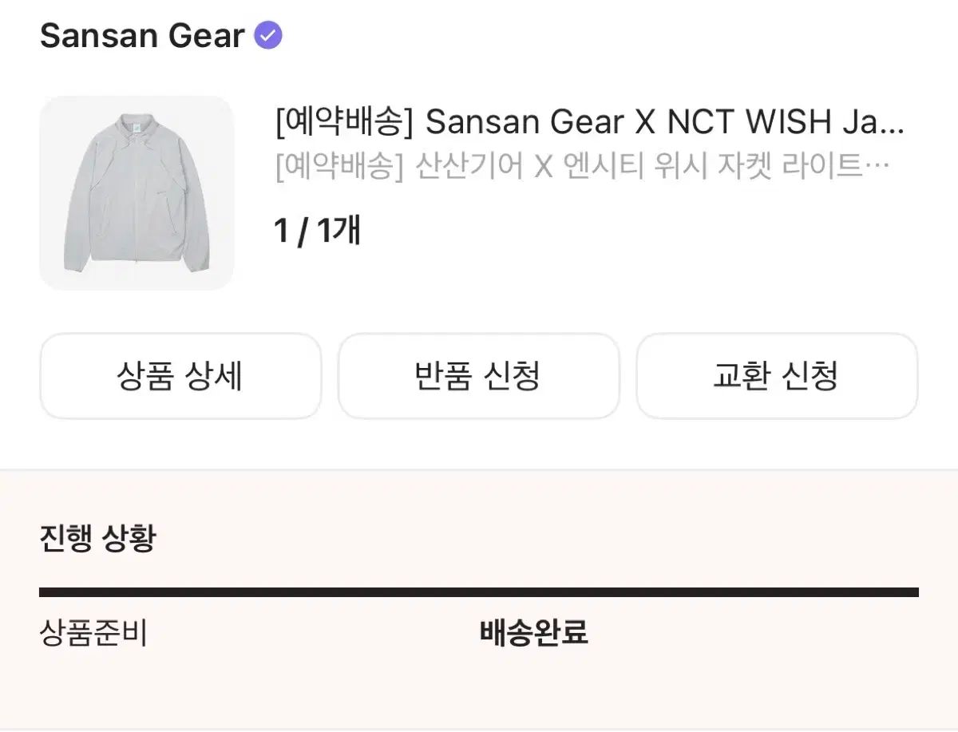Open the Sansan Gear brand page
Screen dimensions: 958x732
point(141,35)
